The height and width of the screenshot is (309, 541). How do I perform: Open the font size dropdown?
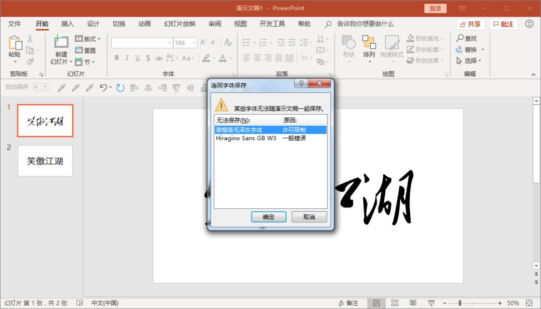pyautogui.click(x=194, y=43)
